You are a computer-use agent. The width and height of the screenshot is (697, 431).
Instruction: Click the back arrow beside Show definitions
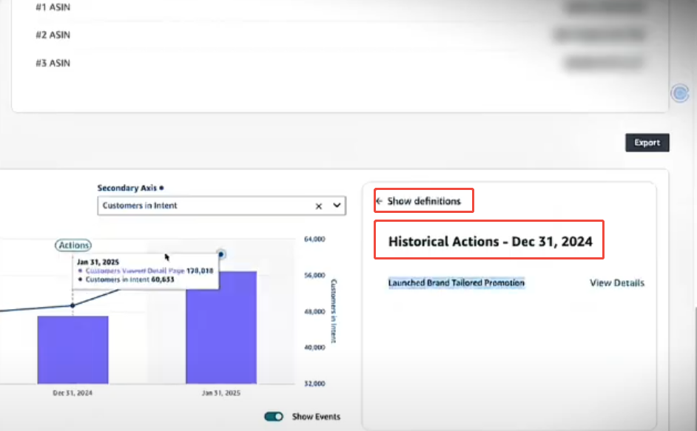click(380, 201)
